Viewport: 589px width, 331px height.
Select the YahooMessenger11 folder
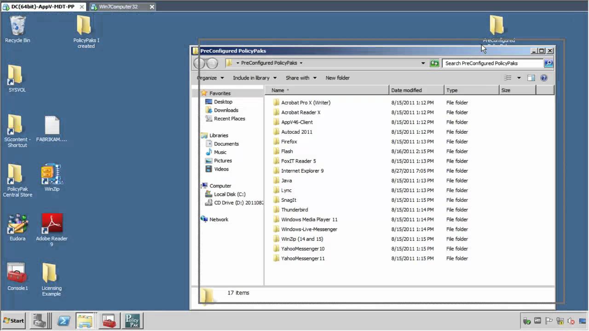click(303, 258)
